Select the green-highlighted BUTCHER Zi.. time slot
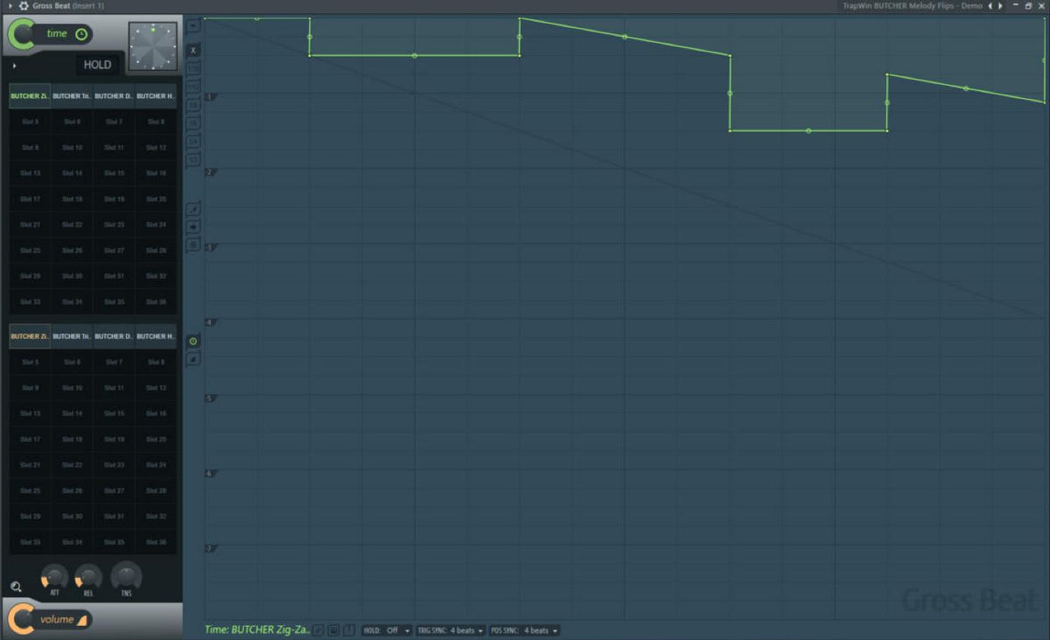 pos(30,96)
